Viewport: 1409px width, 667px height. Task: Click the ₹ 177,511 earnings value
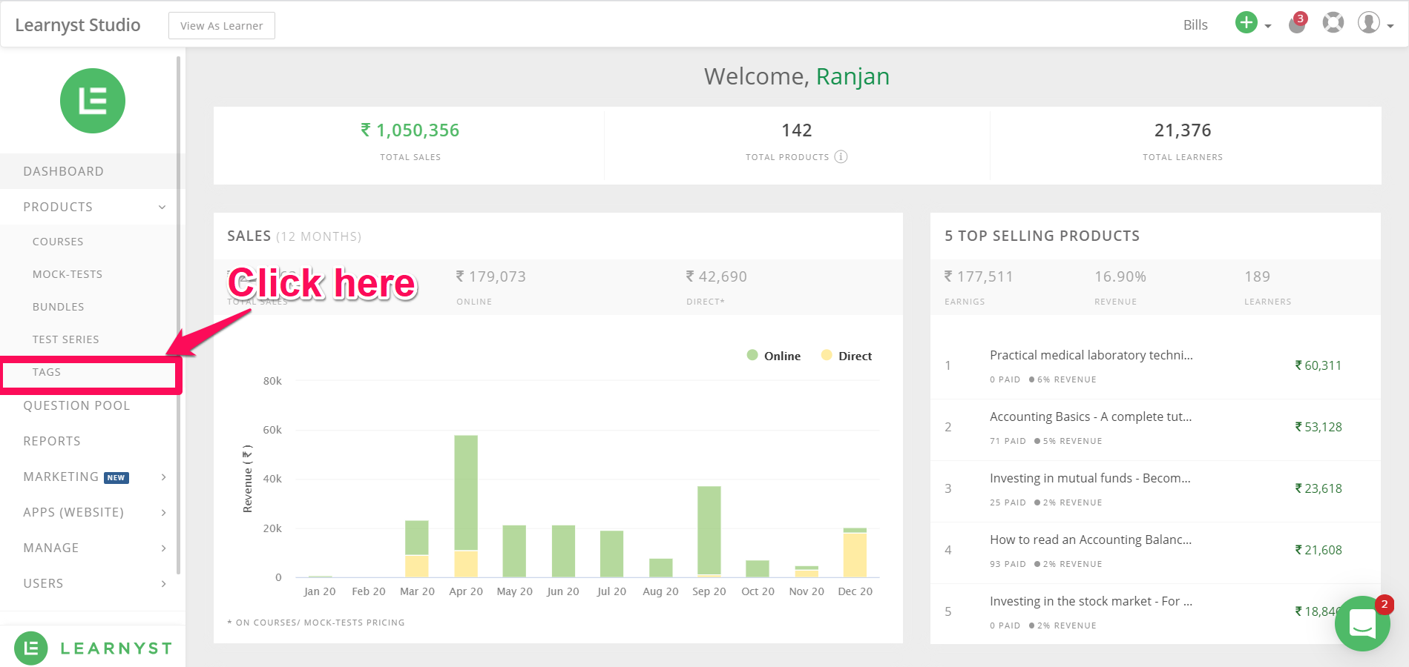tap(979, 276)
